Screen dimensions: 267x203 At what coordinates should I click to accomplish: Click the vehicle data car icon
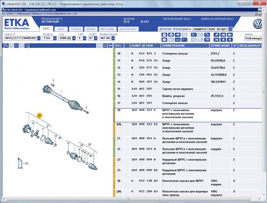tap(194, 35)
